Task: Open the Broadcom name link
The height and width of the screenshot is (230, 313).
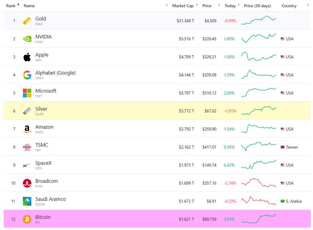Action: click(46, 181)
